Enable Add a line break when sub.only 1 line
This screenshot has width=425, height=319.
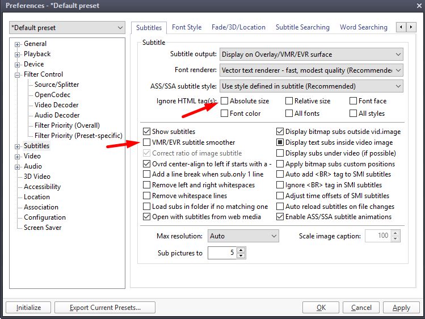pyautogui.click(x=146, y=174)
